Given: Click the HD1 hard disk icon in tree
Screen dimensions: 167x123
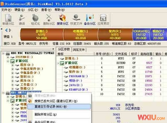Looking at the screenshot, I should (8, 93).
